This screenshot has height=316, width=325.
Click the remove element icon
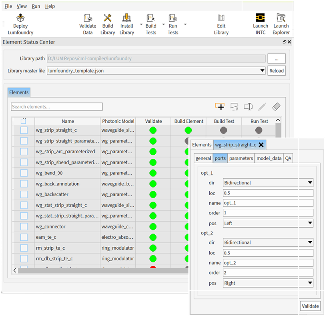coord(234,107)
